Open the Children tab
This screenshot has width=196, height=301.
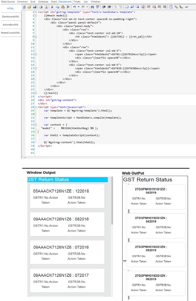coord(96,2)
